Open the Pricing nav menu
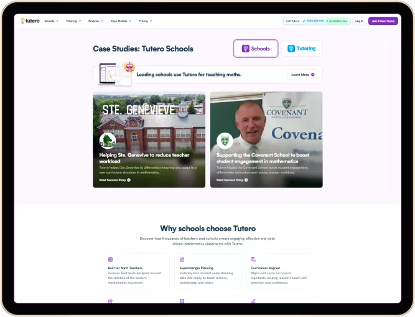This screenshot has height=317, width=415. [145, 21]
